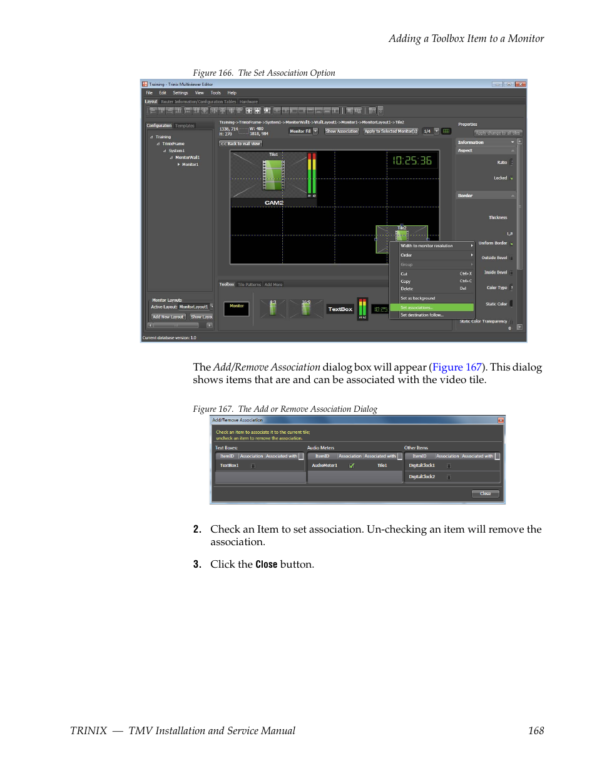Image resolution: width=597 pixels, height=773 pixels.
Task: Expand the Monitor1 tree node
Action: tap(178, 165)
